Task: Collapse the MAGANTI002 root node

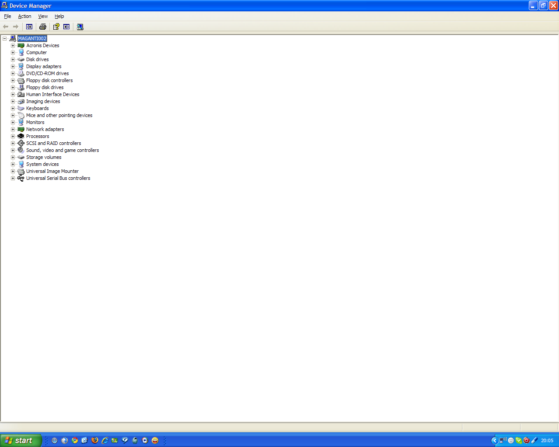Action: [4, 38]
